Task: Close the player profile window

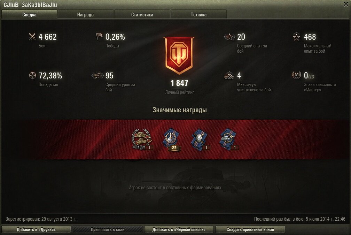Action: [346, 4]
